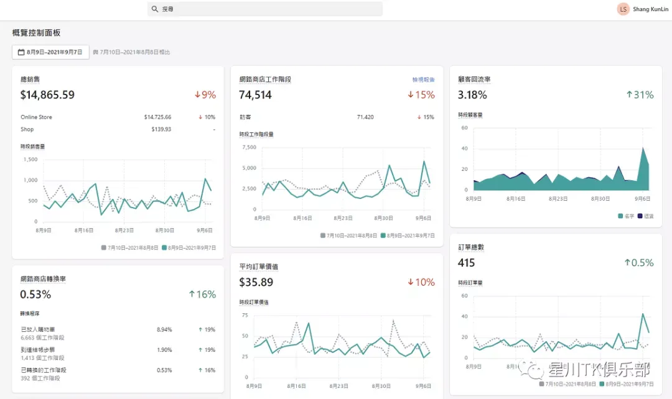
Task: Click 6,663 個工作階段 subtext
Action: (x=42, y=337)
